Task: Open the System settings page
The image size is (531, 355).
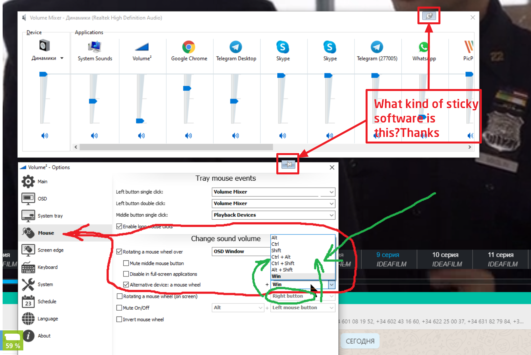Action: click(65, 284)
